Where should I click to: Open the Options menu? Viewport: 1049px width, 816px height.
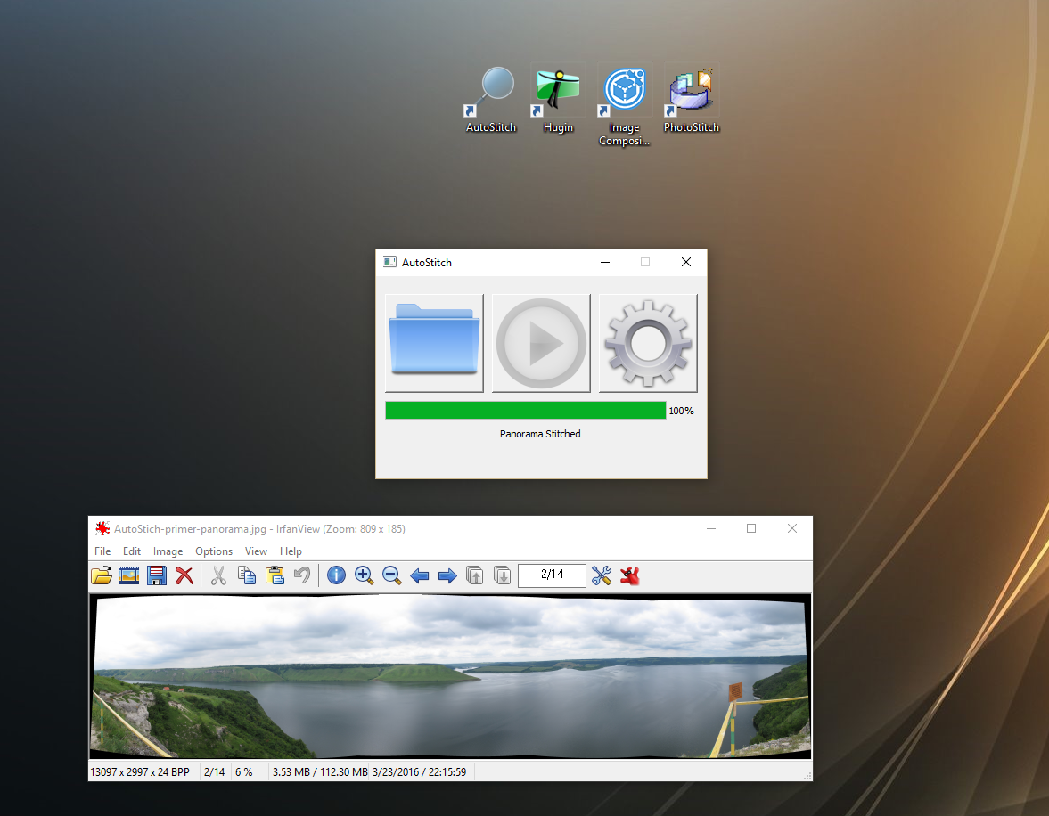click(x=214, y=551)
